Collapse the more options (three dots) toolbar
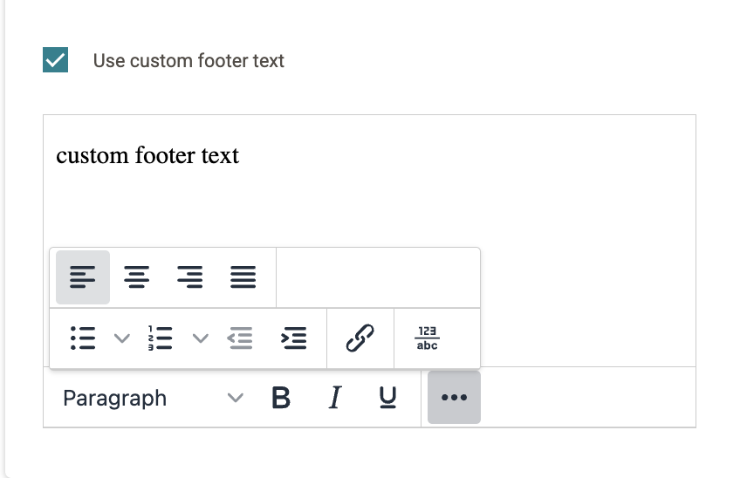Viewport: 747px width, 478px height. (454, 398)
